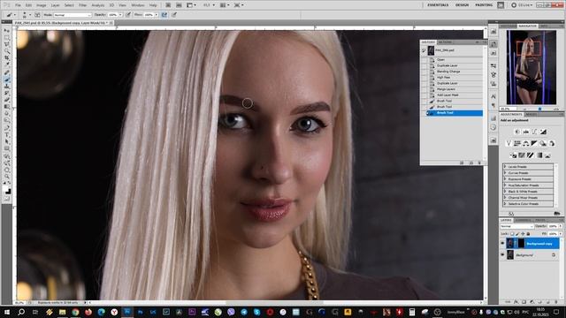Swap foreground and background colors

10,183
